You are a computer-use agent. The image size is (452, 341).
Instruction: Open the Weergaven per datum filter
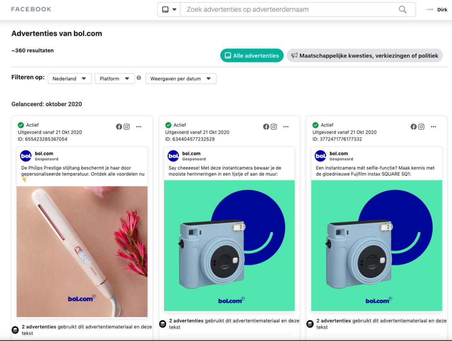coord(181,78)
